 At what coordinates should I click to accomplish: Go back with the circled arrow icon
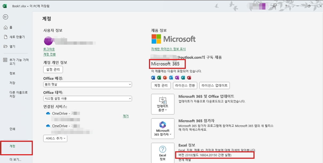(x=5, y=17)
